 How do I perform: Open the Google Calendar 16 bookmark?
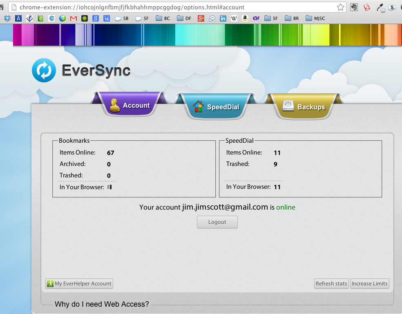[107, 18]
